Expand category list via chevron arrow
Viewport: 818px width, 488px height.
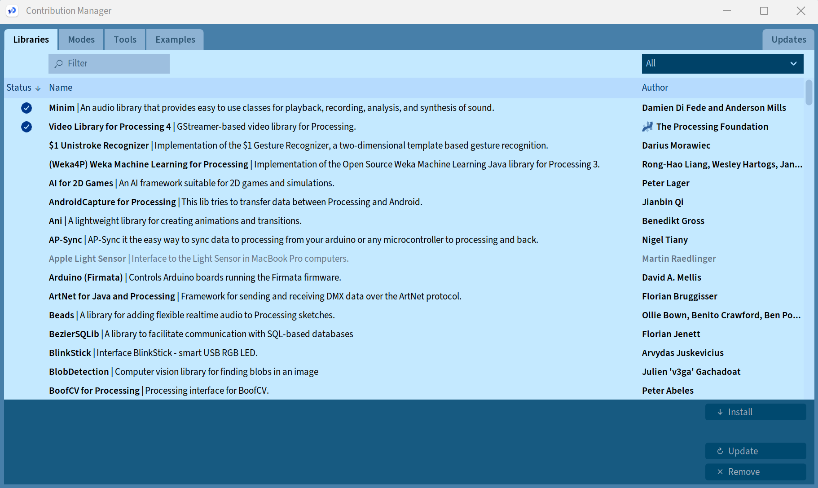793,64
